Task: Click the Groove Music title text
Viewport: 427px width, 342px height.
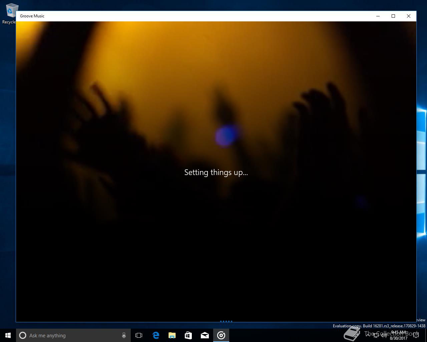Action: click(x=32, y=16)
